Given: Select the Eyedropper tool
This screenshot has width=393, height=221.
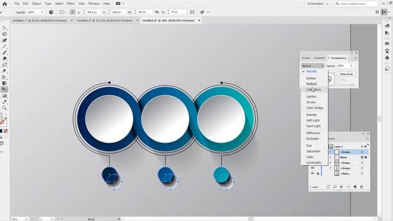Looking at the screenshot, I should [4, 102].
